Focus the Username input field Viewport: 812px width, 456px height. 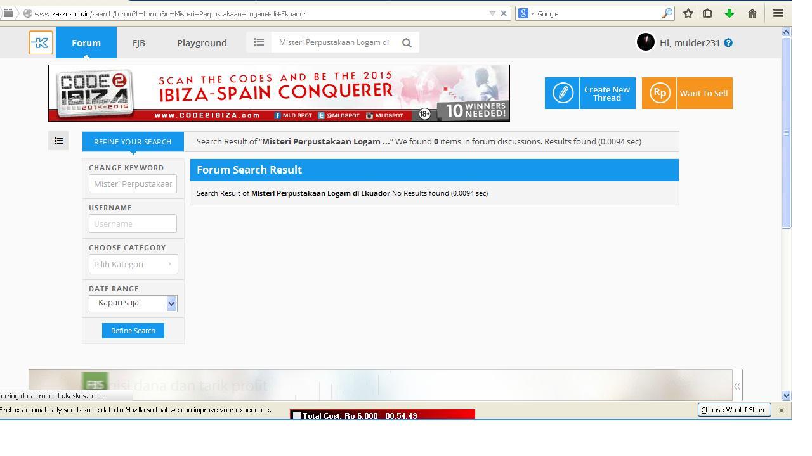point(133,224)
